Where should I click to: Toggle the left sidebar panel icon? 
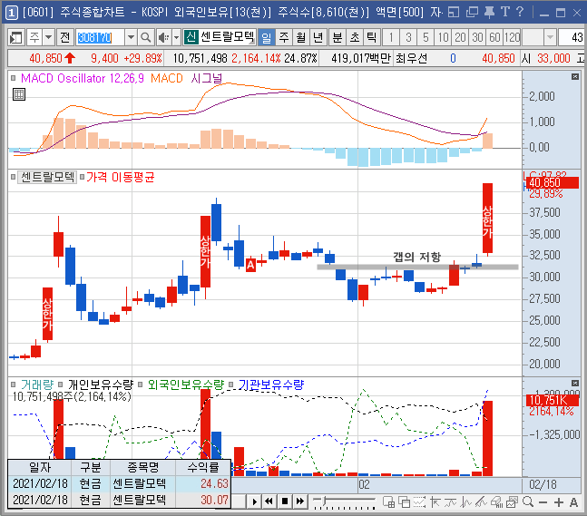coord(15,37)
